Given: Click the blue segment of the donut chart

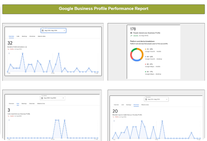Looking at the screenshot, I should point(137,60).
